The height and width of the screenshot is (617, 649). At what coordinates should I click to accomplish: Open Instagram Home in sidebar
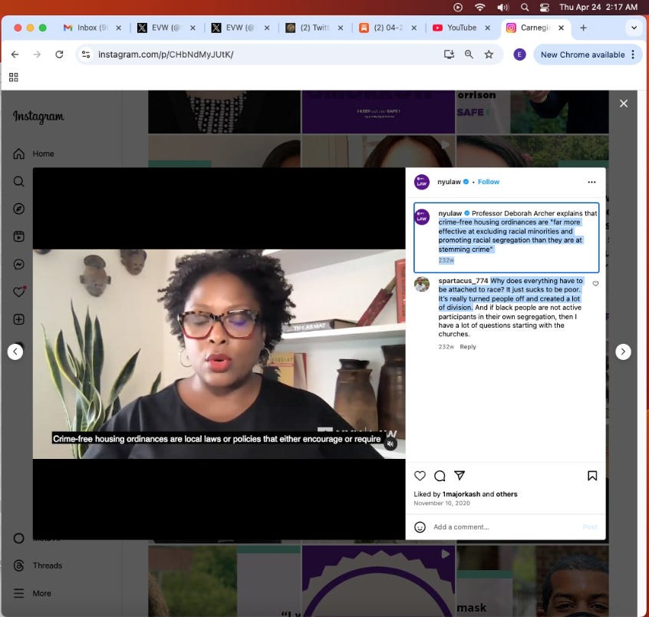point(33,153)
